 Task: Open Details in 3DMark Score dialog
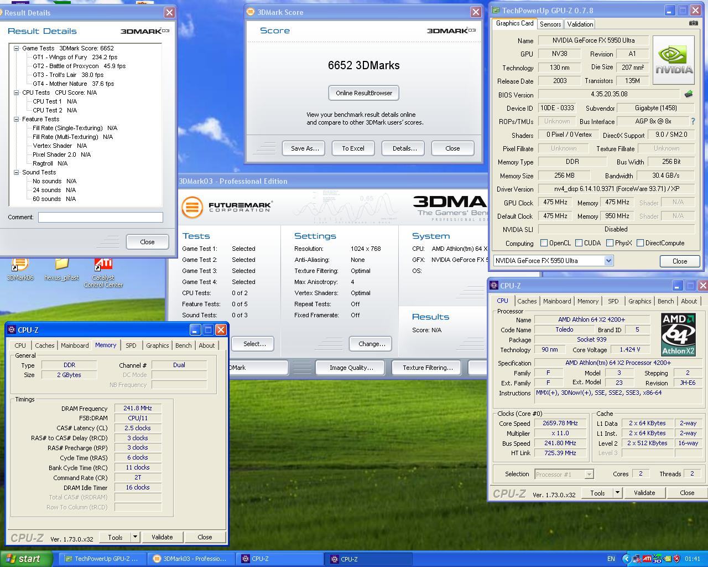(x=404, y=148)
